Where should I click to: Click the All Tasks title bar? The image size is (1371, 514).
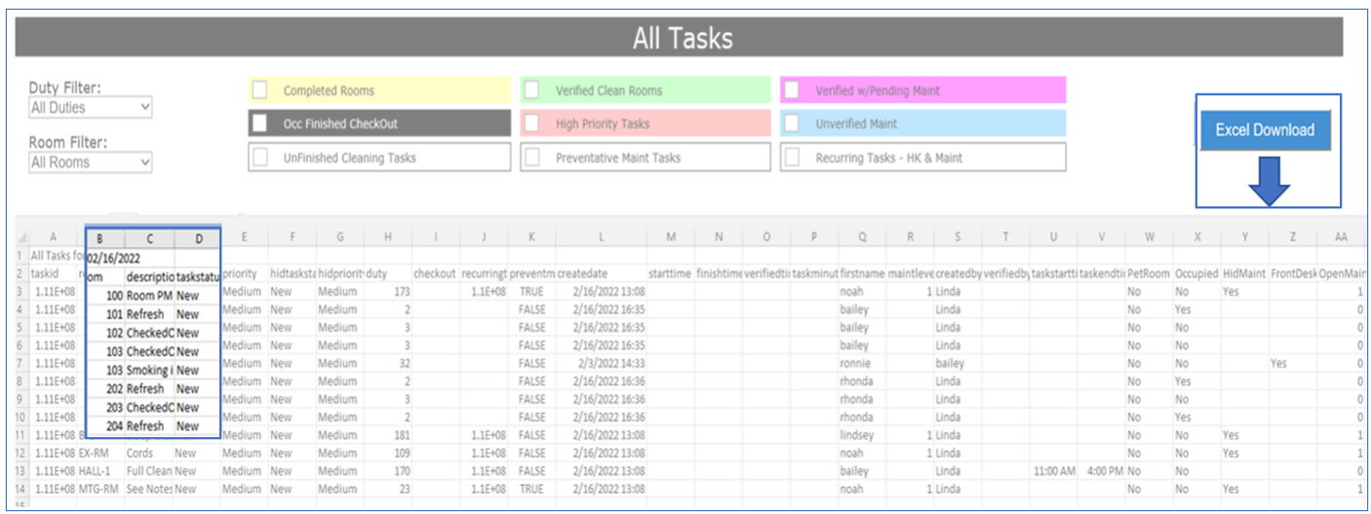click(682, 38)
